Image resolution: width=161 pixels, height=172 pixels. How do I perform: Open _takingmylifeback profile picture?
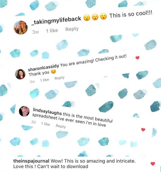21,27
